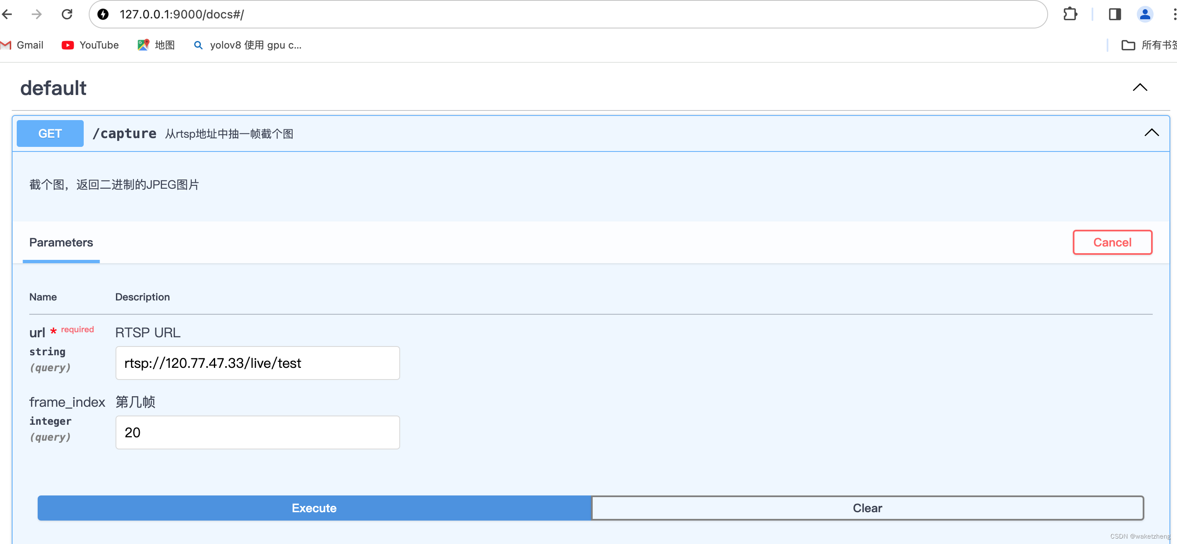
Task: Open the YouTube bookmark
Action: 90,45
